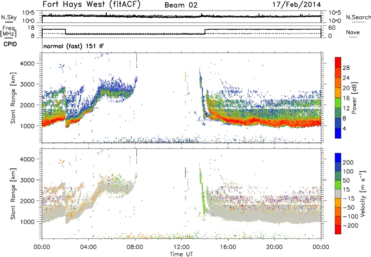Pick the red bottom Velocity colorbar segment
The height and width of the screenshot is (257, 371).
click(338, 230)
